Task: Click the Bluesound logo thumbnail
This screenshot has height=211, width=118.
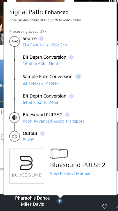Action: coord(27,166)
